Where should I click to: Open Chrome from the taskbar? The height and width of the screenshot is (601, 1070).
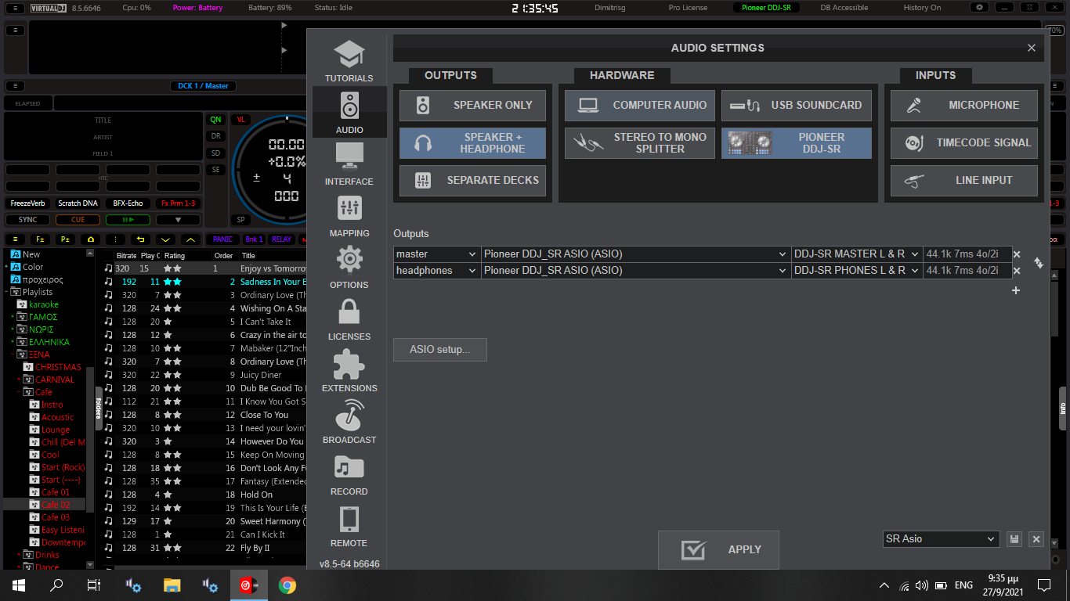coord(287,585)
